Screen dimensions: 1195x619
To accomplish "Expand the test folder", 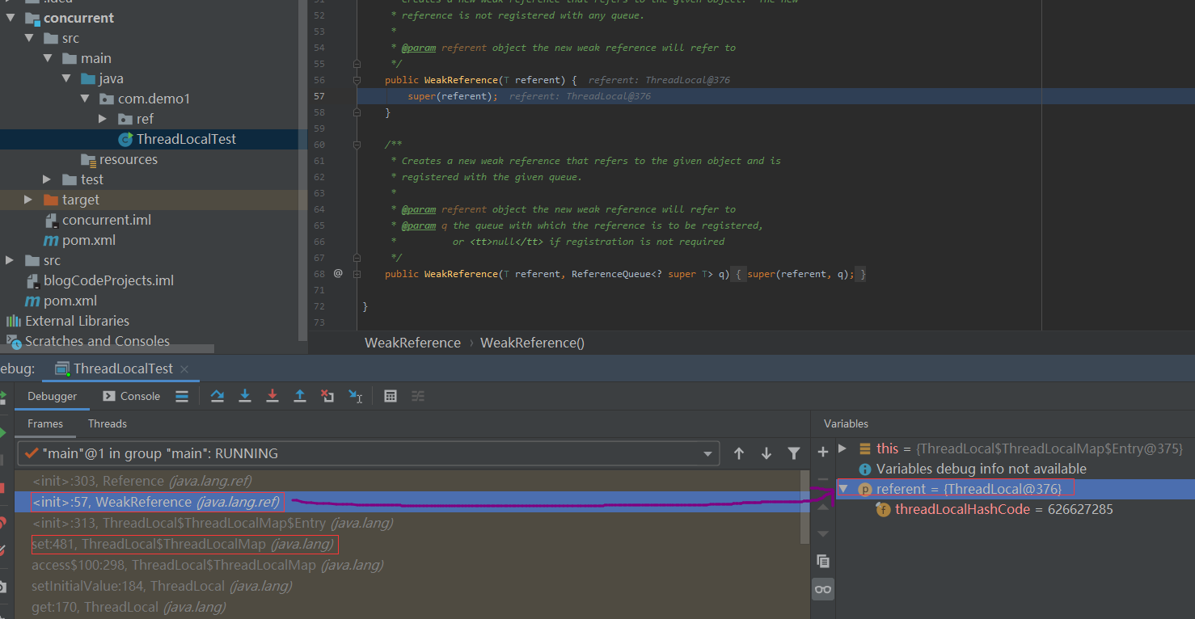I will point(48,179).
